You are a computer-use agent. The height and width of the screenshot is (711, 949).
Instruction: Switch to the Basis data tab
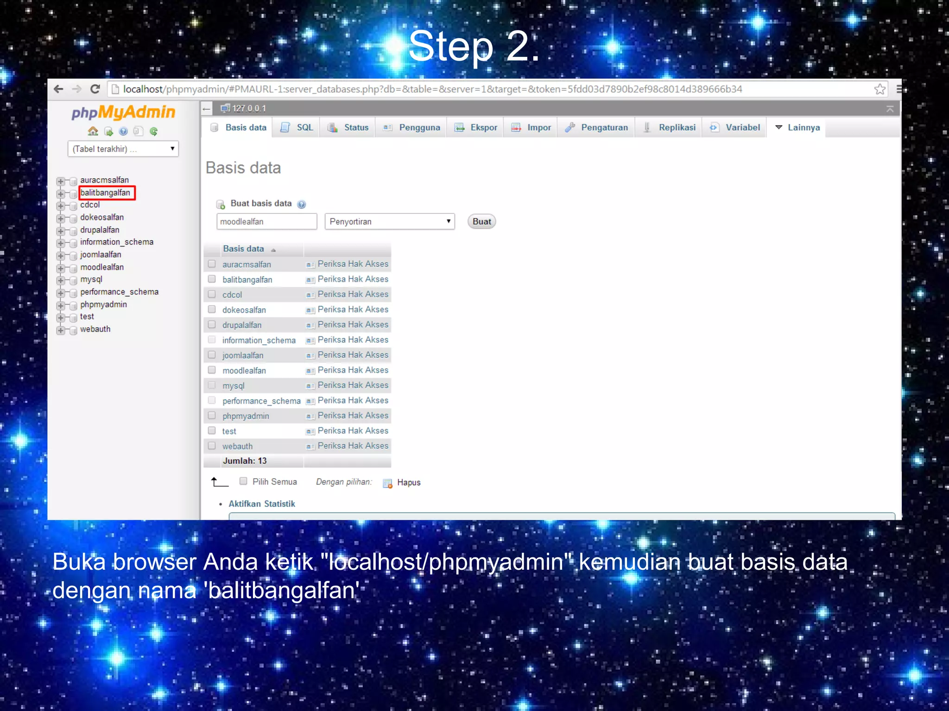pos(238,127)
